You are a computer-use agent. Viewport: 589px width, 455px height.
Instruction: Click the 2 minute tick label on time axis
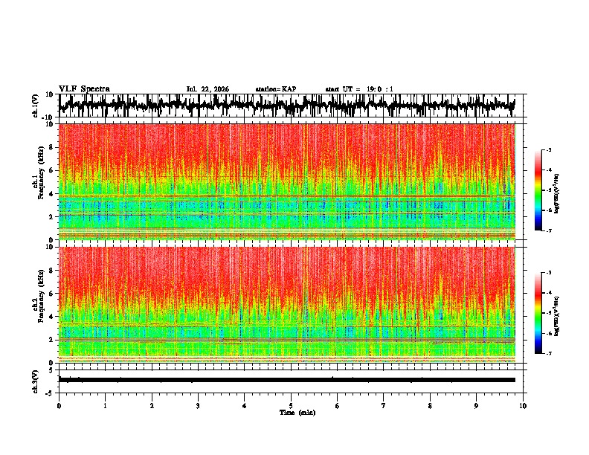152,406
